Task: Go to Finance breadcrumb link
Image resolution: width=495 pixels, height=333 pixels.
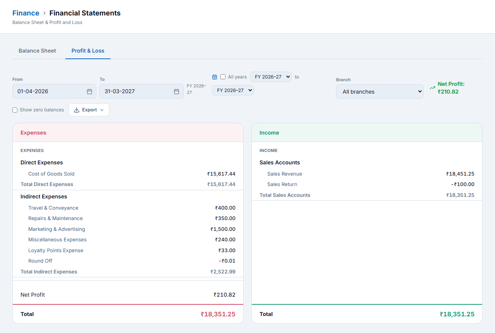Action: point(26,13)
